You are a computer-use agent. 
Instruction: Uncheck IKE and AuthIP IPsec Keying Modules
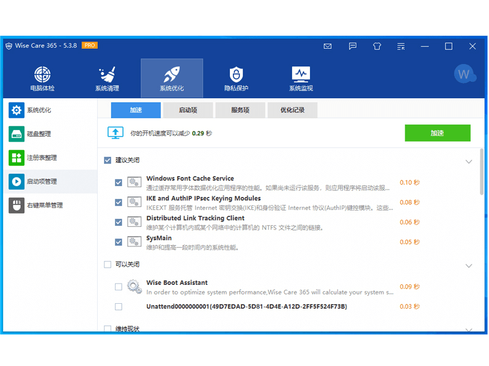coord(119,203)
